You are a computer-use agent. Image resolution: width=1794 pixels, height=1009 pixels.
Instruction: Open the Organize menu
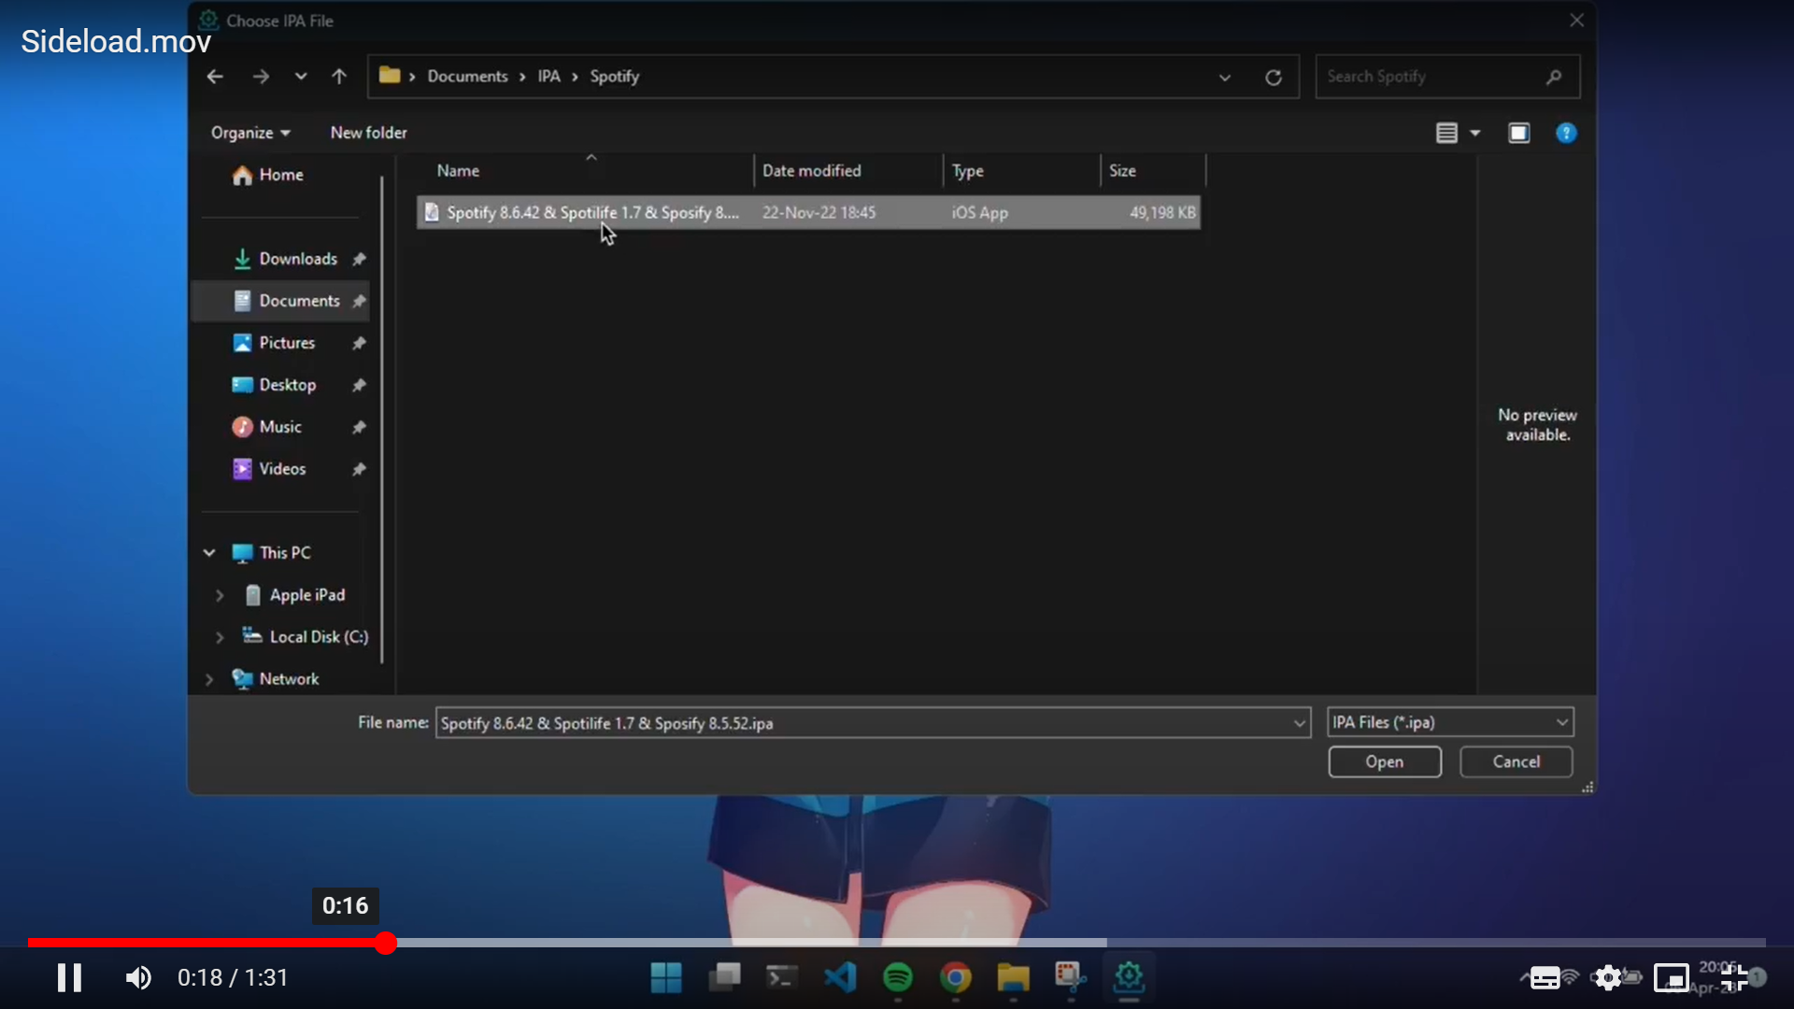pos(250,133)
